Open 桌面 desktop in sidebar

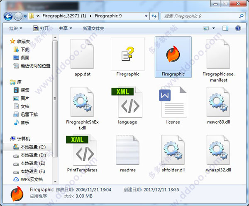pos(21,57)
